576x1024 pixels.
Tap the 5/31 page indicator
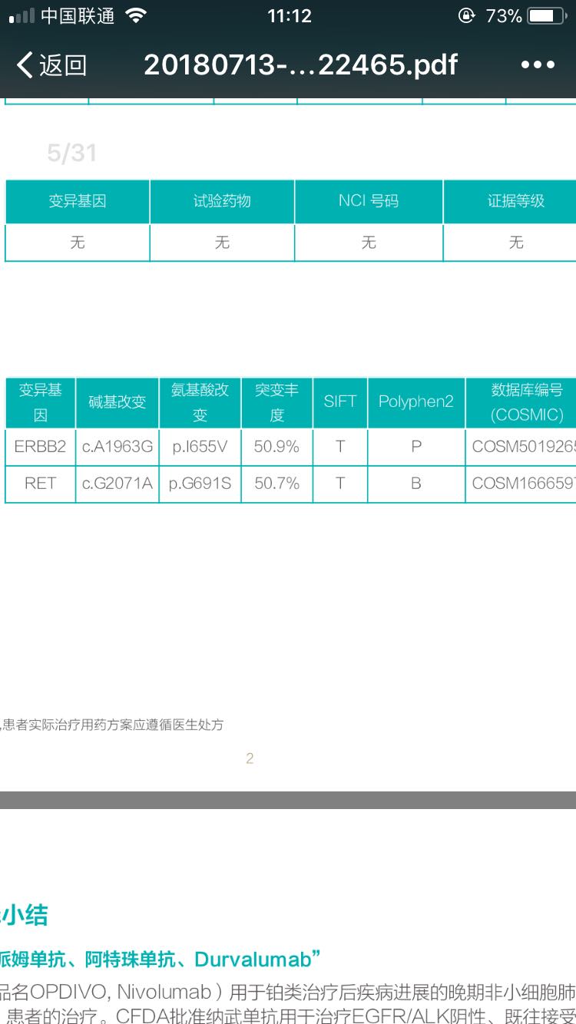click(71, 154)
